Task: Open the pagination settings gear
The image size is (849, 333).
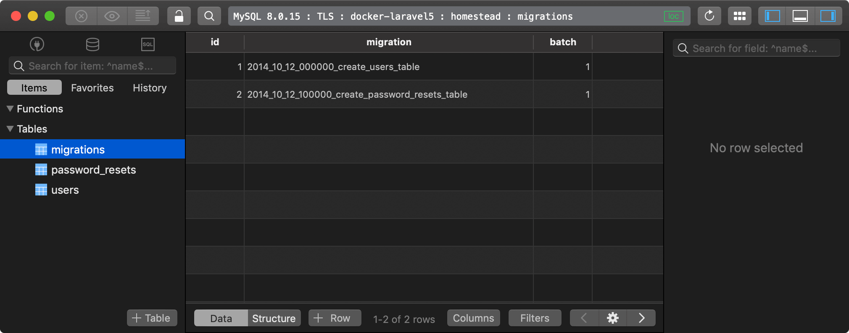Action: pyautogui.click(x=613, y=318)
